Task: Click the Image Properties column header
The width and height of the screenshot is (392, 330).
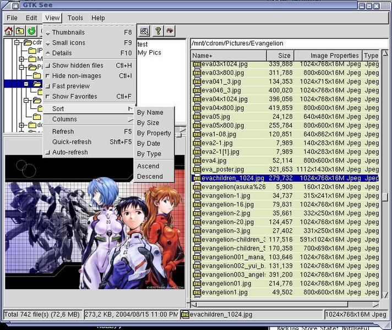Action: coord(328,56)
